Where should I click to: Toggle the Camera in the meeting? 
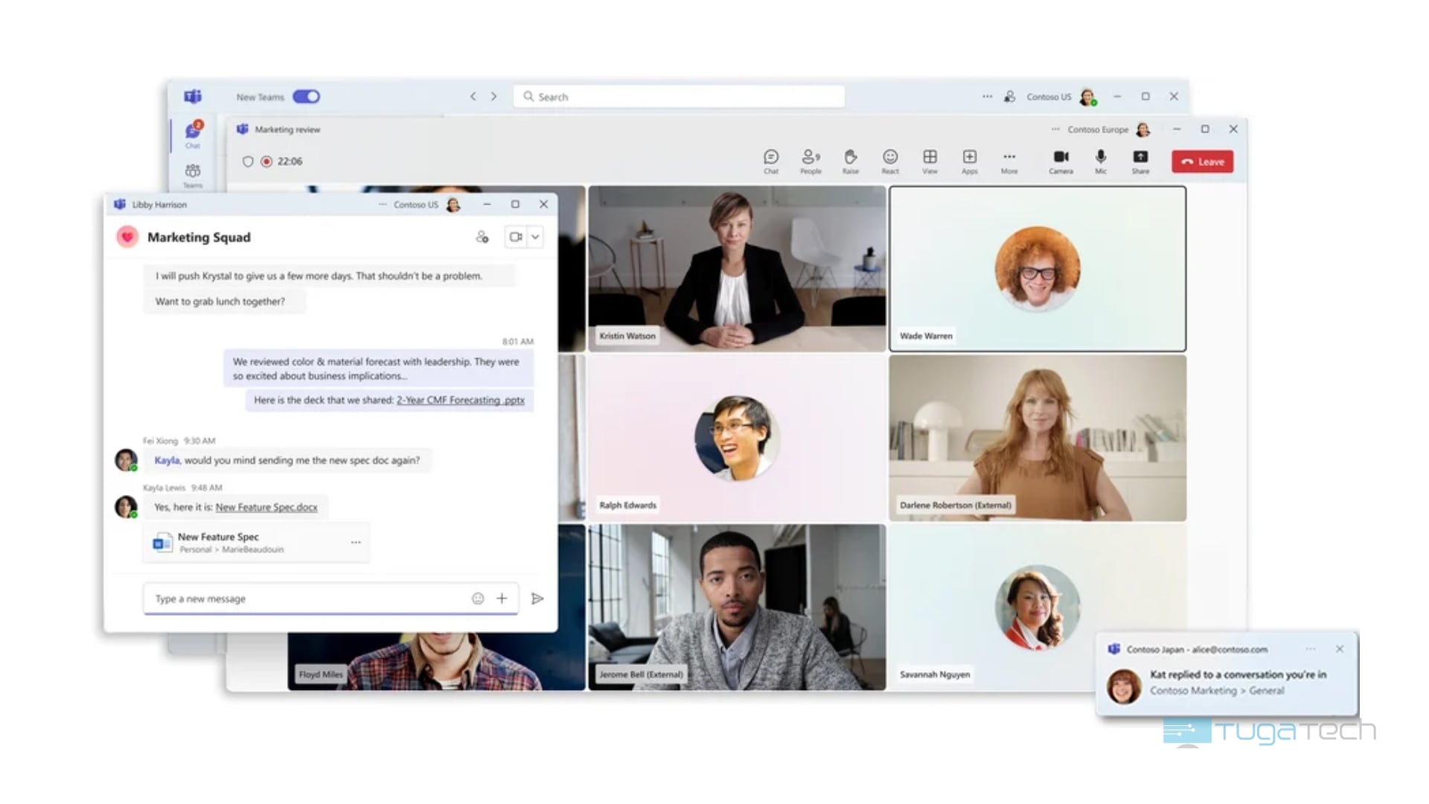[x=1061, y=162]
